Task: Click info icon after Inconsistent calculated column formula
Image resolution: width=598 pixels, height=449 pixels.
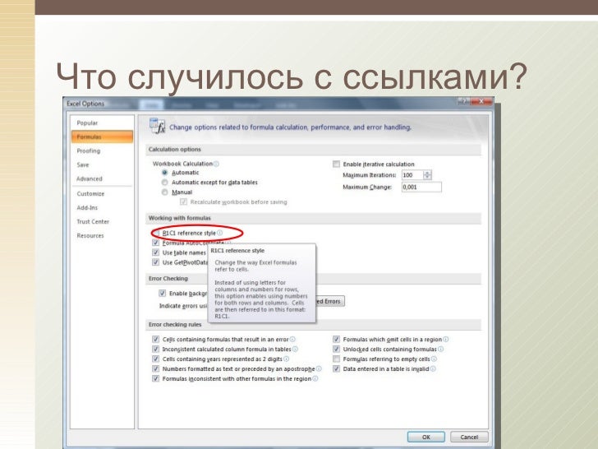Action: coord(295,349)
